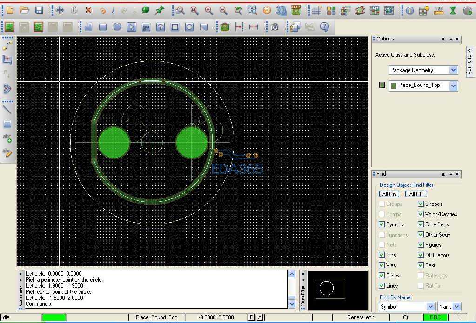The image size is (476, 323).
Task: Click the red X Delete icon
Action: [x=88, y=10]
